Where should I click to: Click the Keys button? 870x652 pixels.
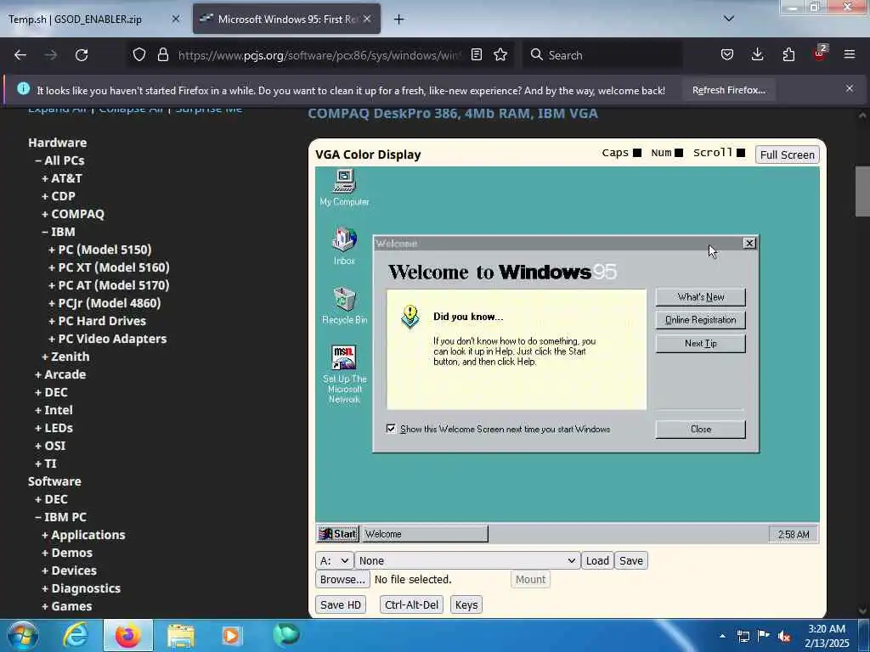(466, 604)
